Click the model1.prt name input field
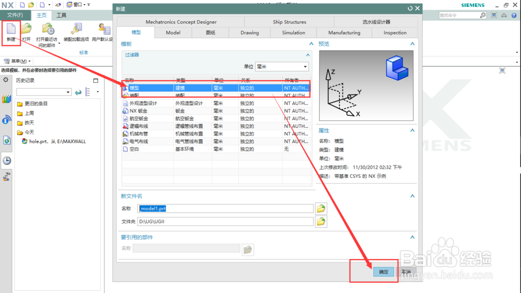Image resolution: width=521 pixels, height=293 pixels. tap(225, 209)
